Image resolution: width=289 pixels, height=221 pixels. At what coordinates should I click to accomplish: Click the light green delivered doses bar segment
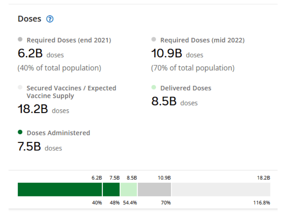128,189
